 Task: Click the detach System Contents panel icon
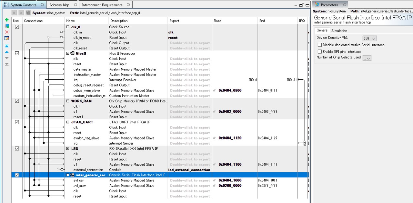pos(301,5)
